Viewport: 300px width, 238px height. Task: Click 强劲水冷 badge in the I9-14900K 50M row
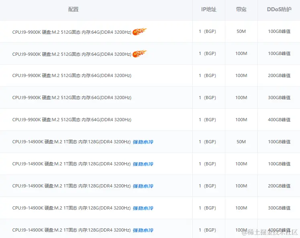click(143, 142)
